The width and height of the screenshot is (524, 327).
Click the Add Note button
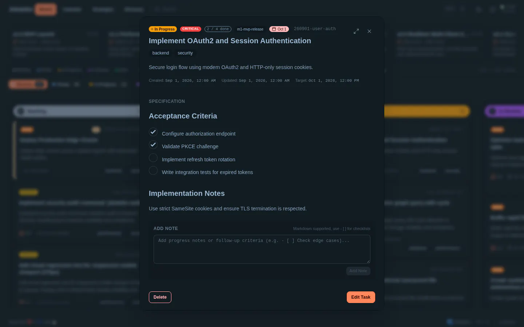[358, 271]
